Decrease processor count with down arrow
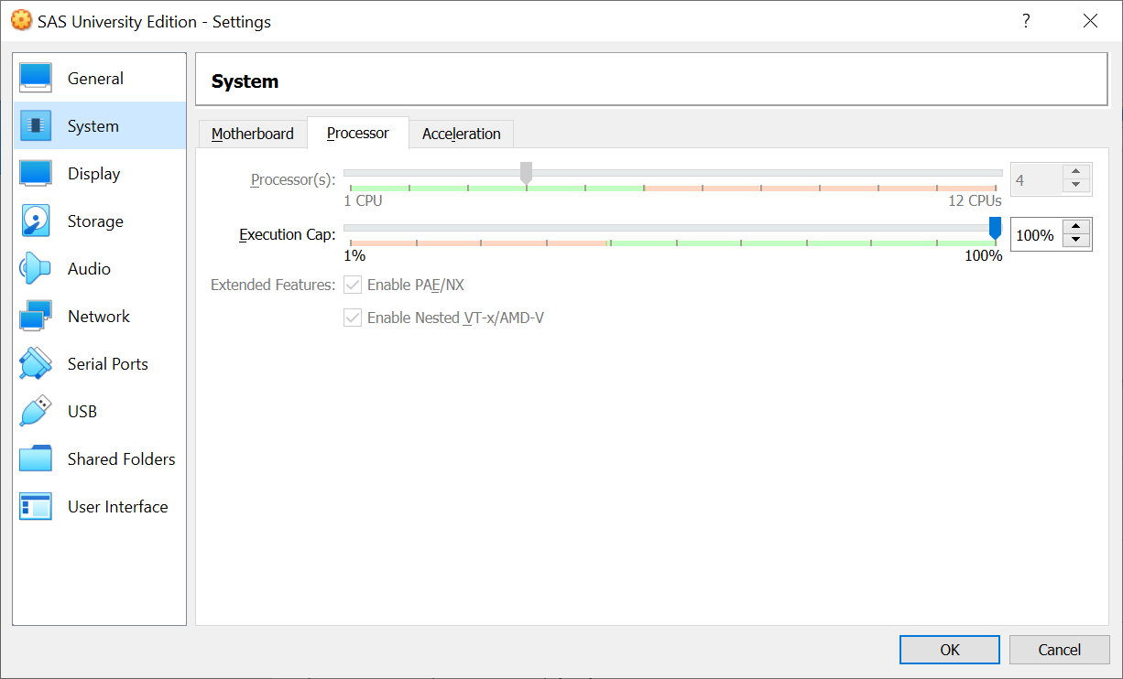The image size is (1123, 679). click(x=1076, y=186)
